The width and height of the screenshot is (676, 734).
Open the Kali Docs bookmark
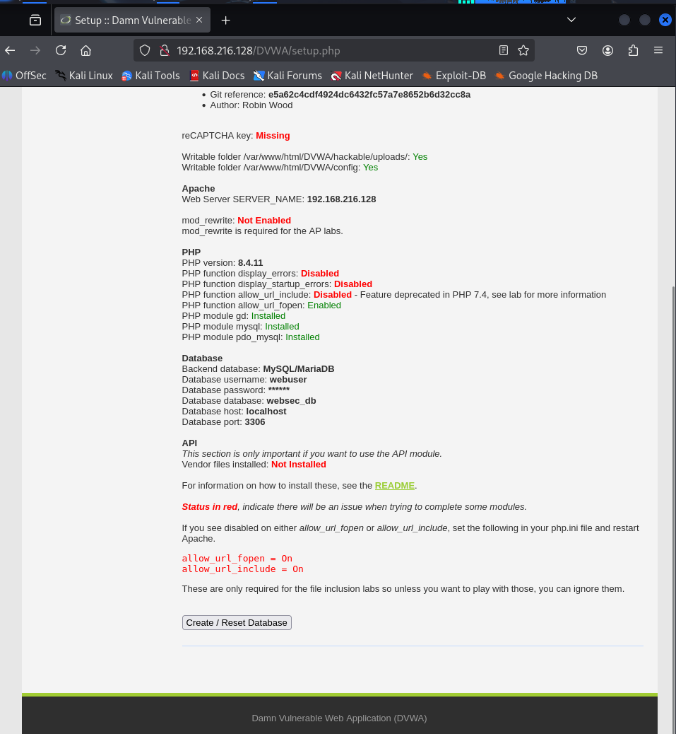[x=217, y=76]
